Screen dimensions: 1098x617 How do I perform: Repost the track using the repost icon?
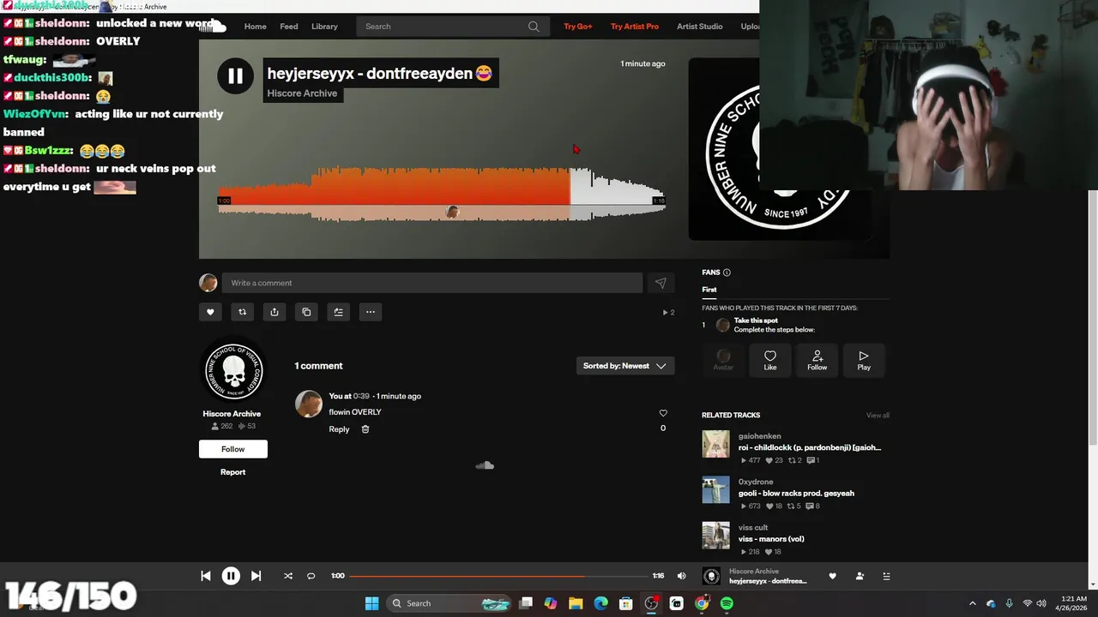point(242,312)
